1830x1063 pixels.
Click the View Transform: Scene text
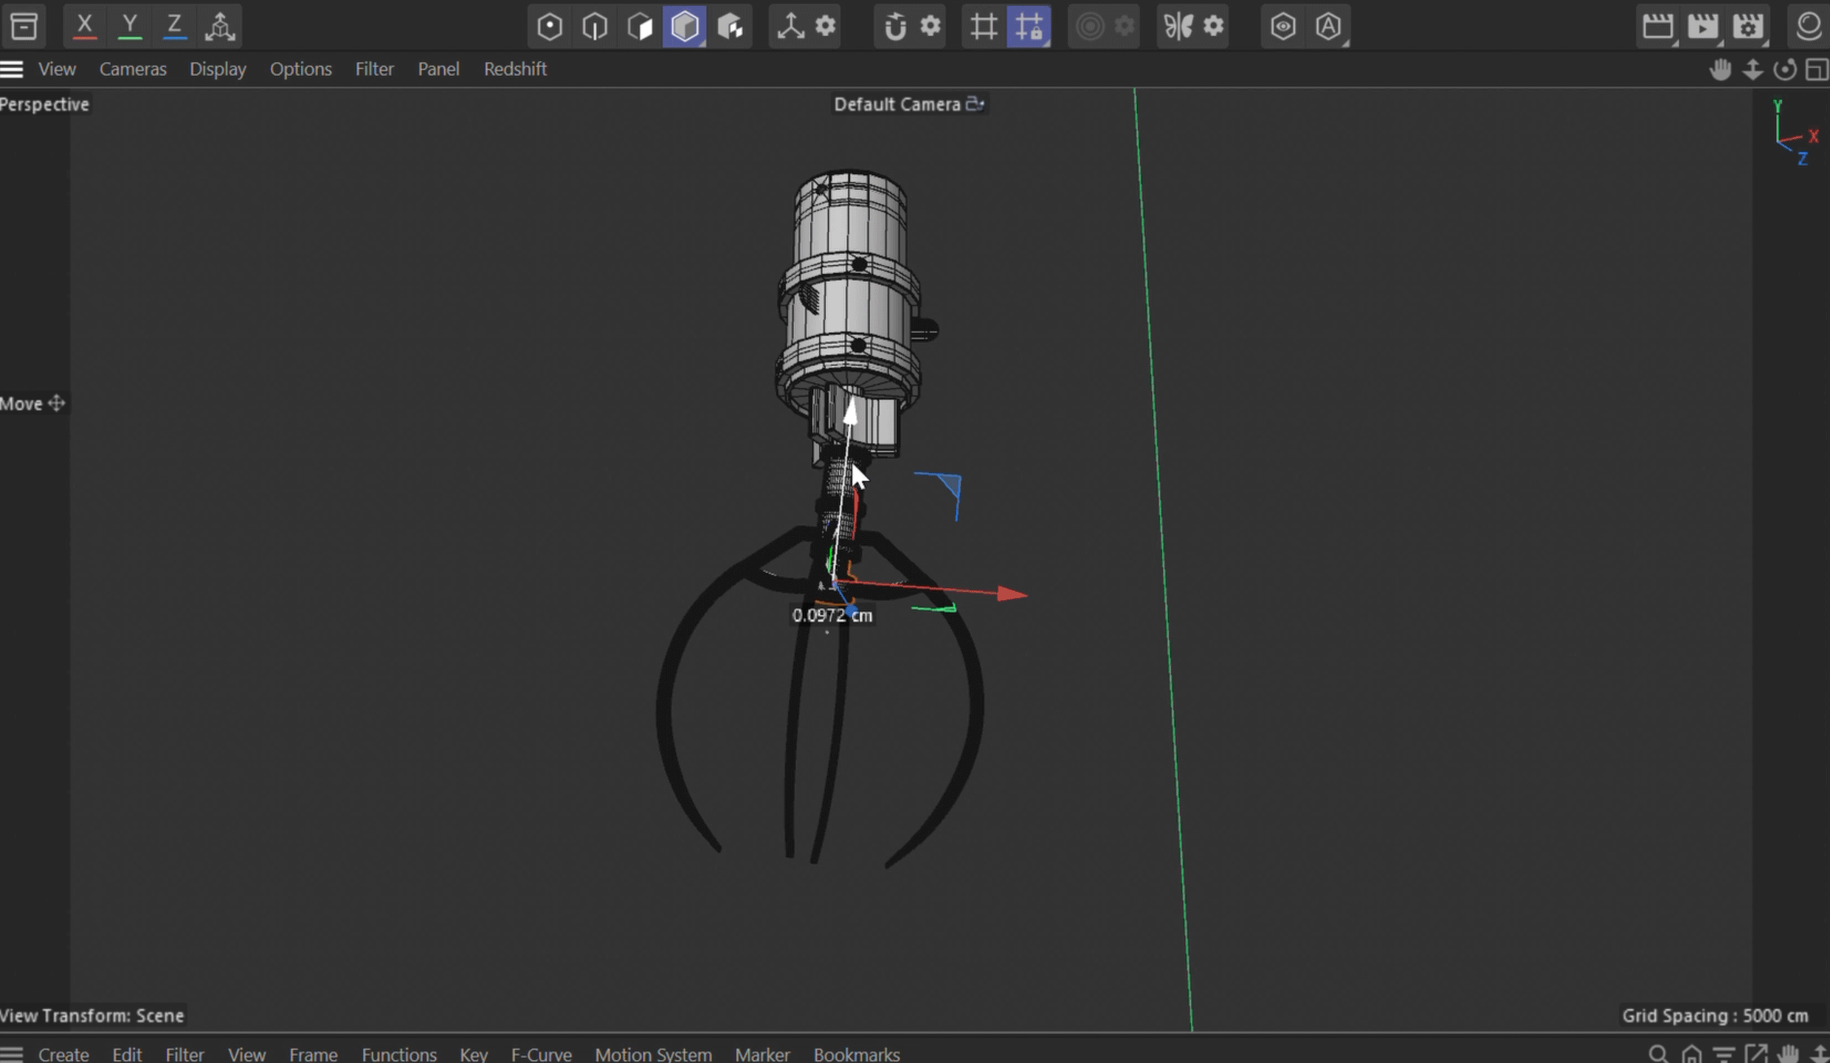[92, 1016]
